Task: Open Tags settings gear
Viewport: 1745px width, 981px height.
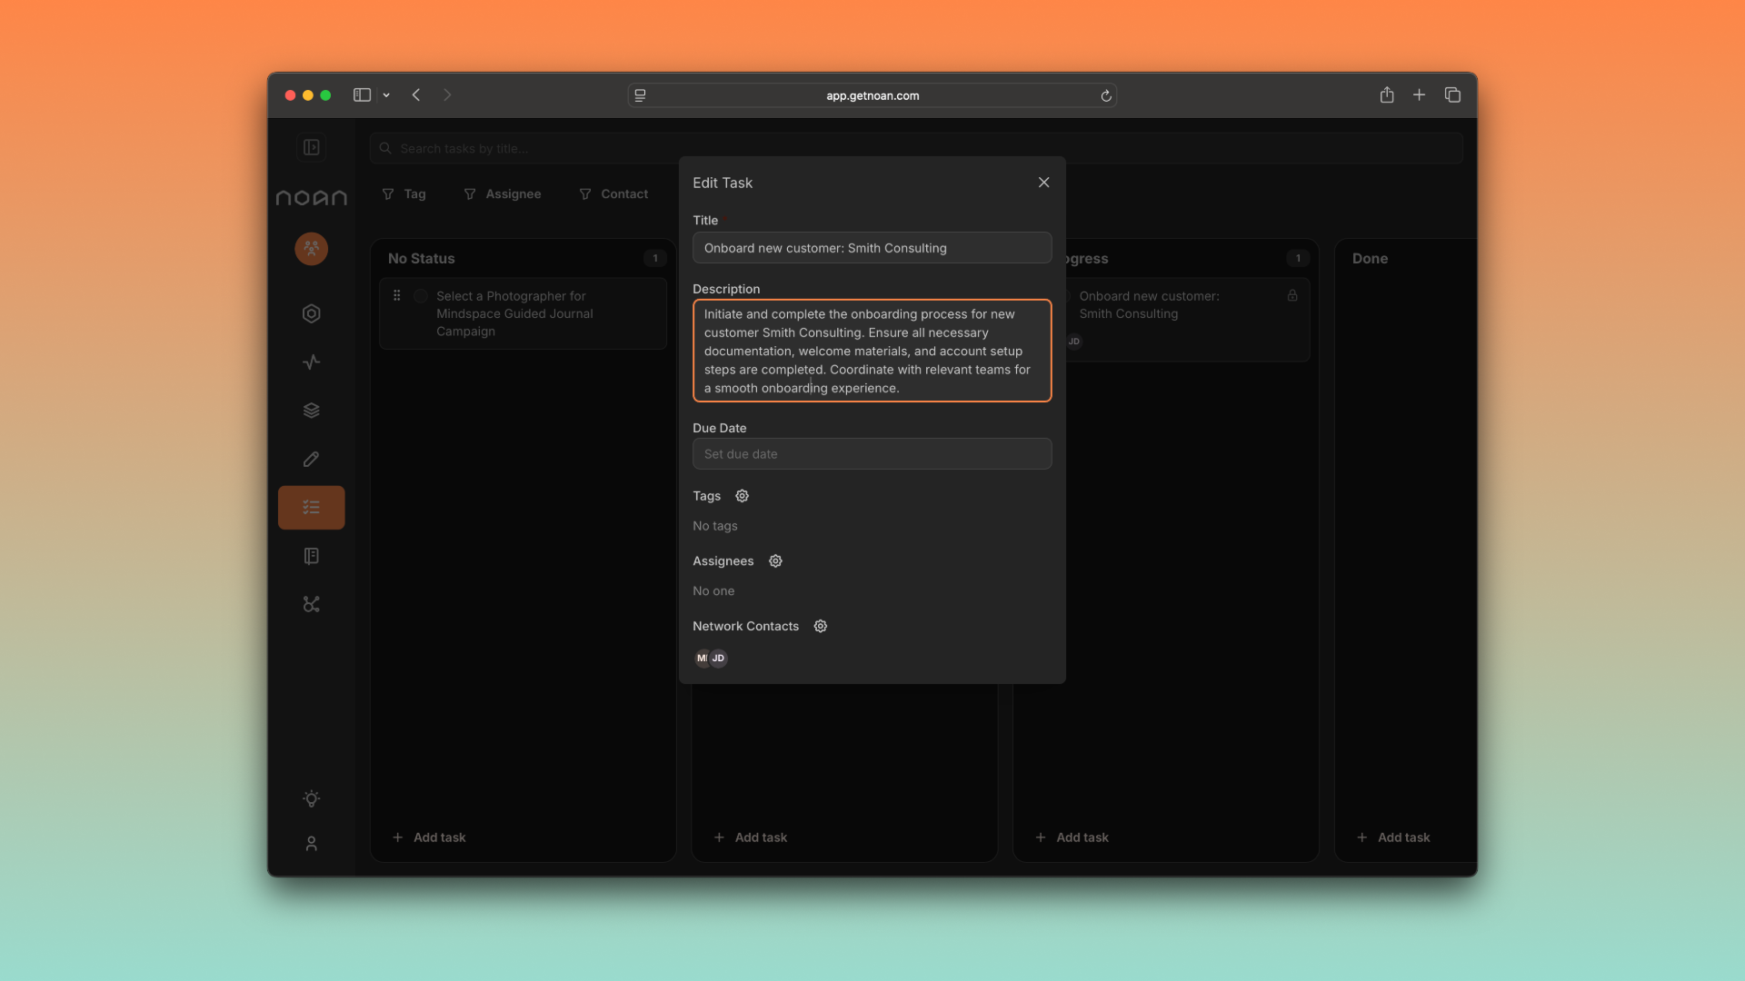Action: tap(742, 496)
